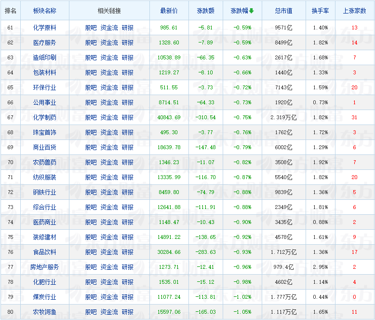The height and width of the screenshot is (320, 375).
Task: Open 化学原料 sector name link
Action: 44,28
